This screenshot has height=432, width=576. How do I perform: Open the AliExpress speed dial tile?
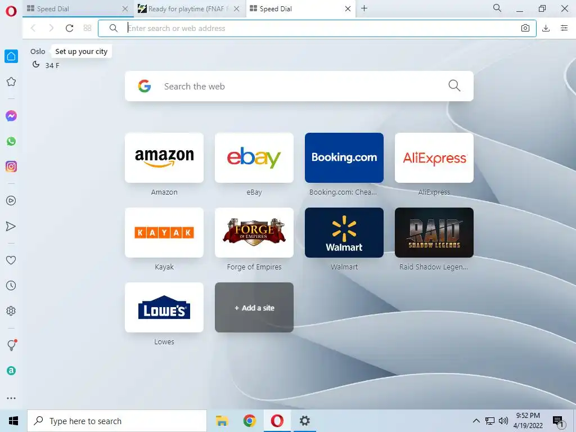click(434, 157)
